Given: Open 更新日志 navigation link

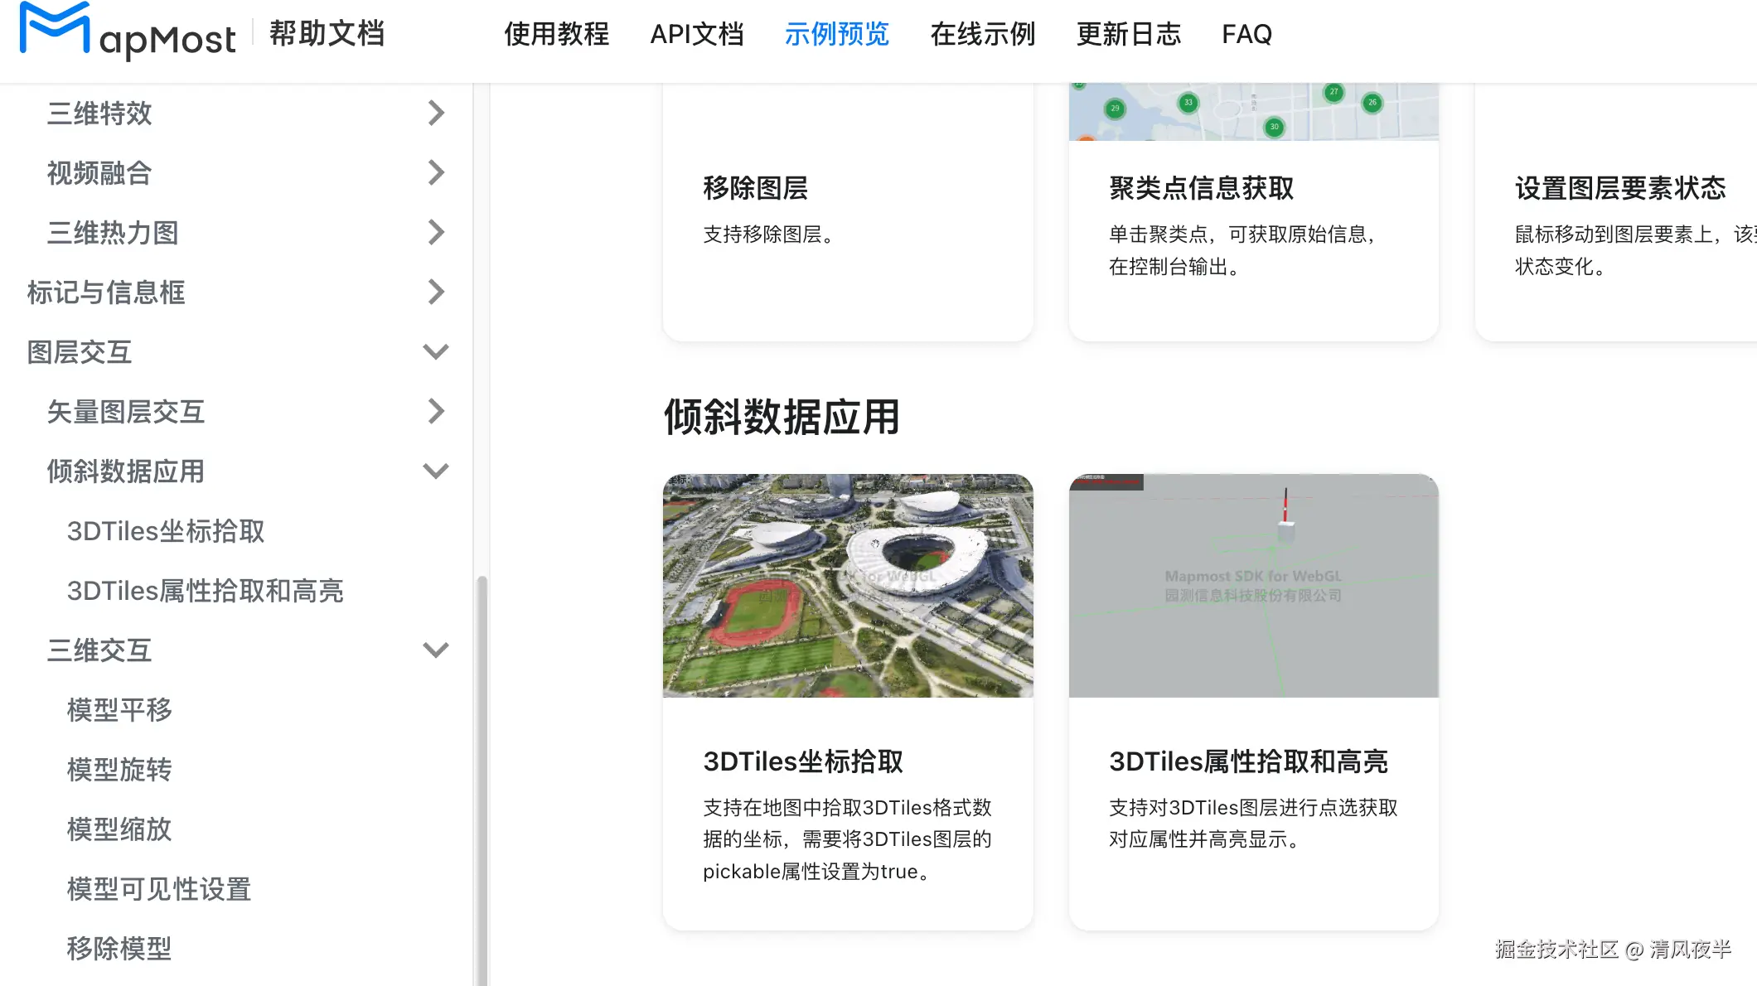Looking at the screenshot, I should tap(1128, 34).
